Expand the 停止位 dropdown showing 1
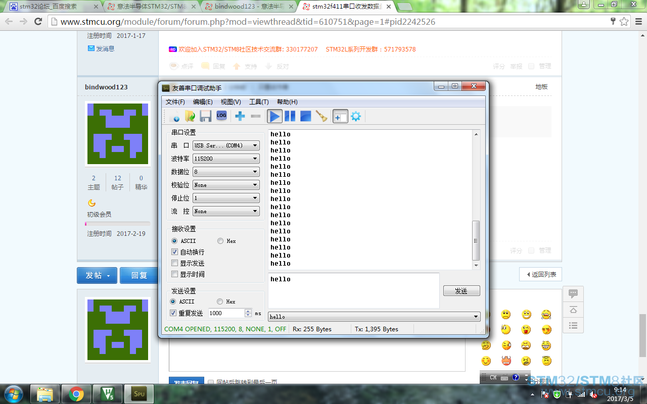 [226, 198]
